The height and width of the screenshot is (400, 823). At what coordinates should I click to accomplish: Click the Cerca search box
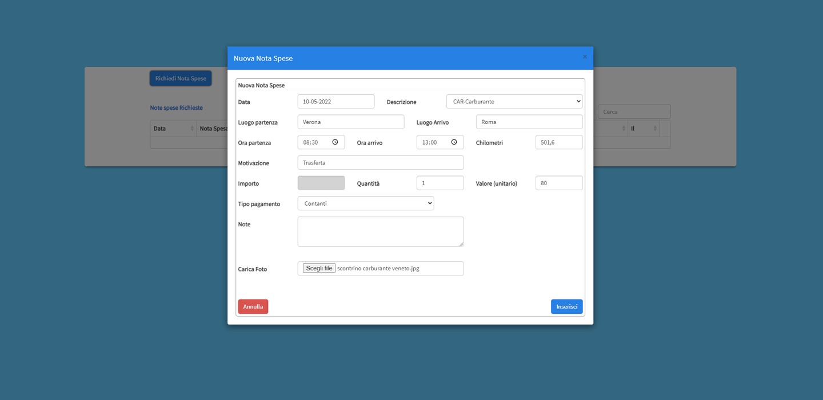634,111
